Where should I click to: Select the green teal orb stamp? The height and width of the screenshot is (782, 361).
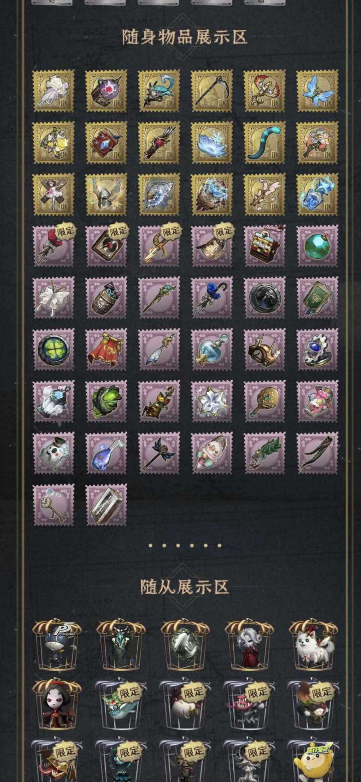(x=317, y=246)
